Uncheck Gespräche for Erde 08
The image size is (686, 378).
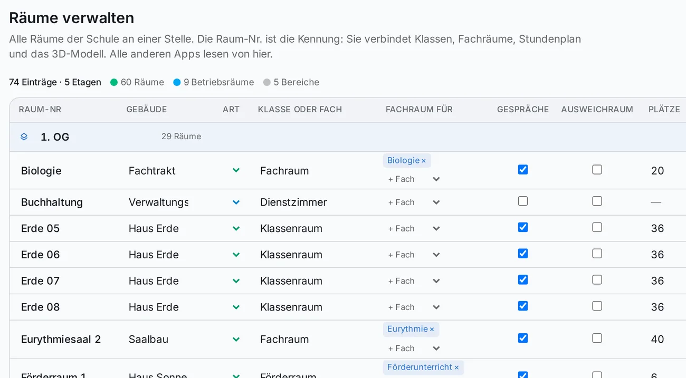(x=523, y=306)
